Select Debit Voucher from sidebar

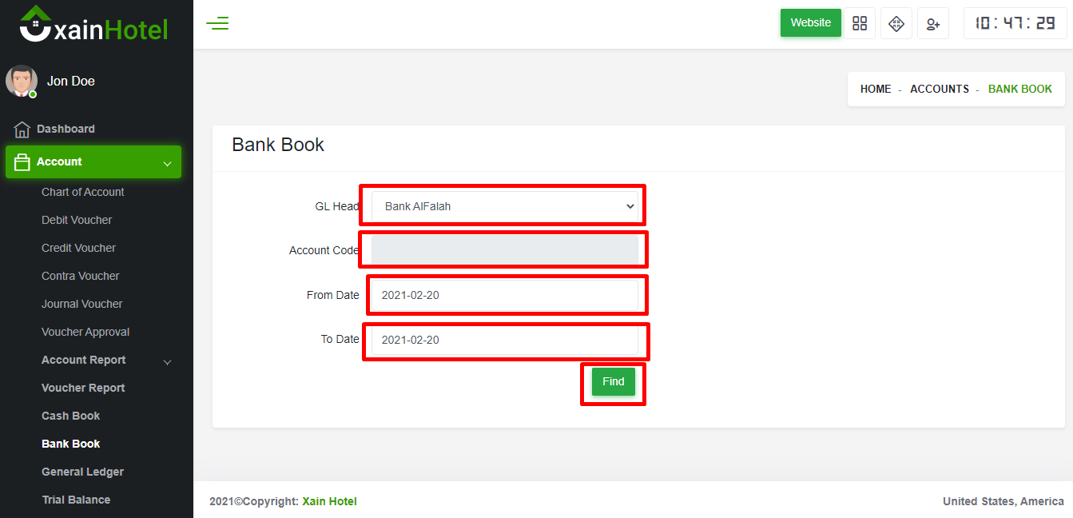(77, 220)
